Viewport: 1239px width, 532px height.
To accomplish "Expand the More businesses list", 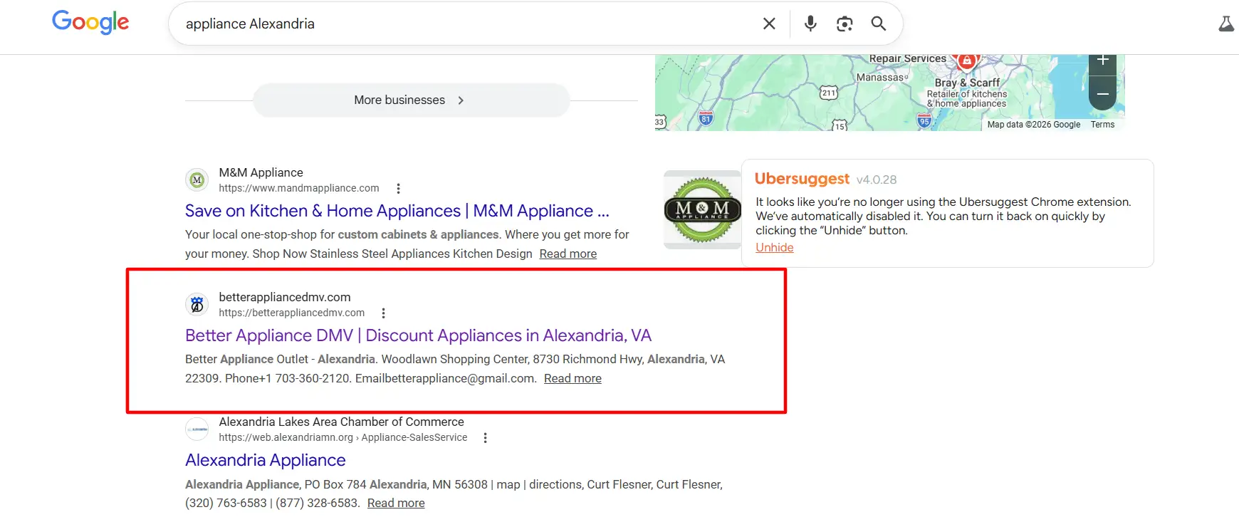I will tap(411, 100).
